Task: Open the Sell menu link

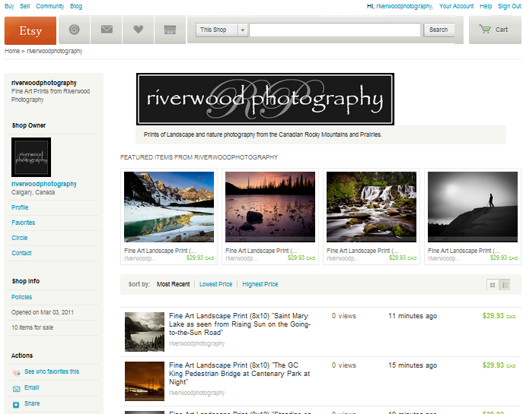Action: [24, 6]
